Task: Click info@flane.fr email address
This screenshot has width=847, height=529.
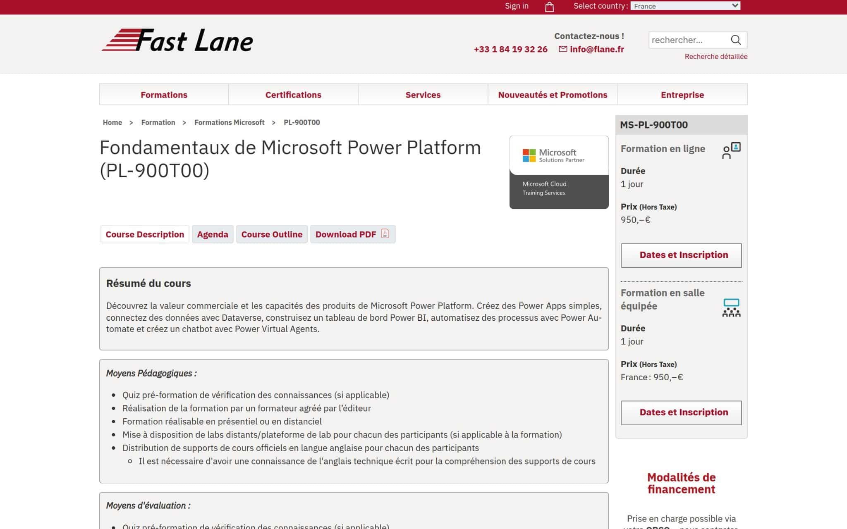Action: [597, 49]
